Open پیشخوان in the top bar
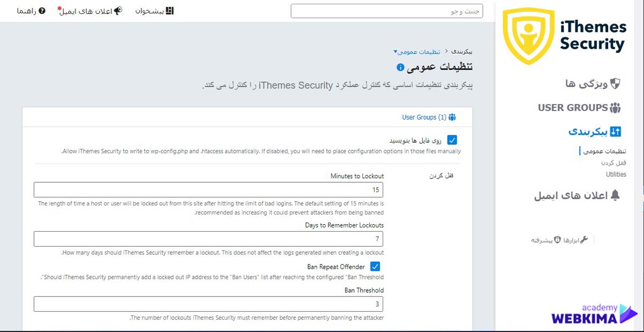This screenshot has width=644, height=332. click(149, 11)
